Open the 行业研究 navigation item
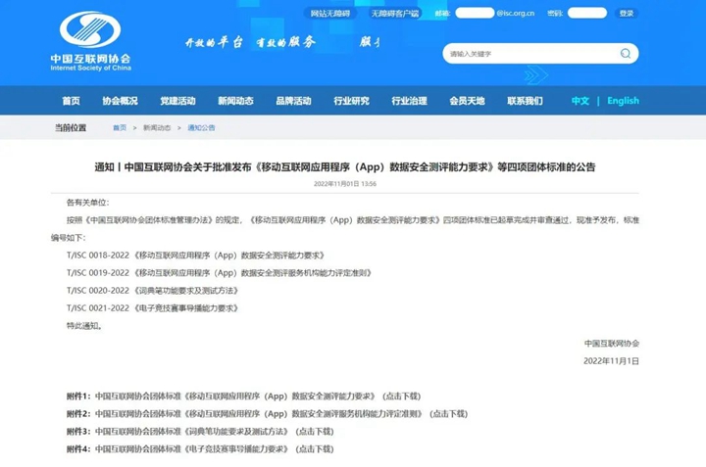Viewport: 706px width, 467px height. 351,101
